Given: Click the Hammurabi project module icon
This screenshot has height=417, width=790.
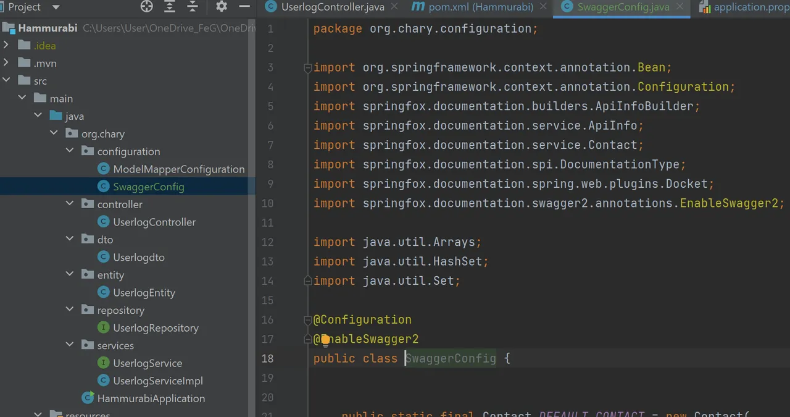Looking at the screenshot, I should click(9, 28).
